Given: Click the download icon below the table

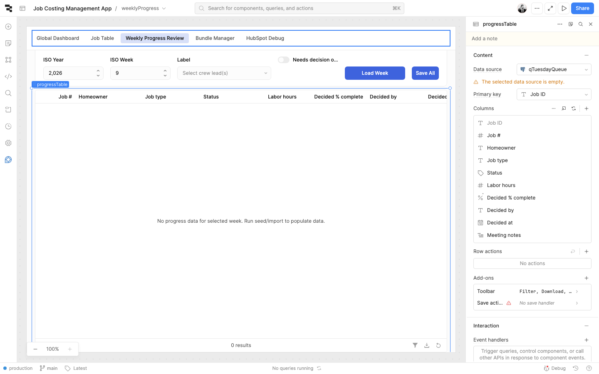Looking at the screenshot, I should point(426,345).
